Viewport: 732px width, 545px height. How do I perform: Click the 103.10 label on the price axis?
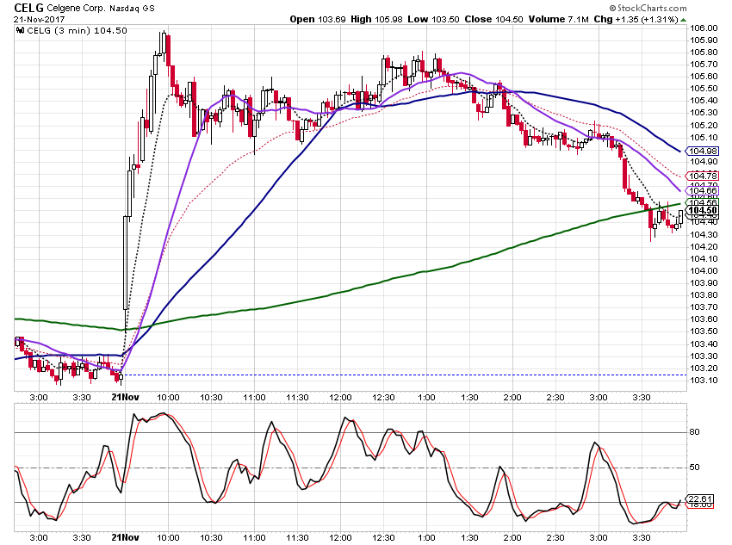[704, 381]
